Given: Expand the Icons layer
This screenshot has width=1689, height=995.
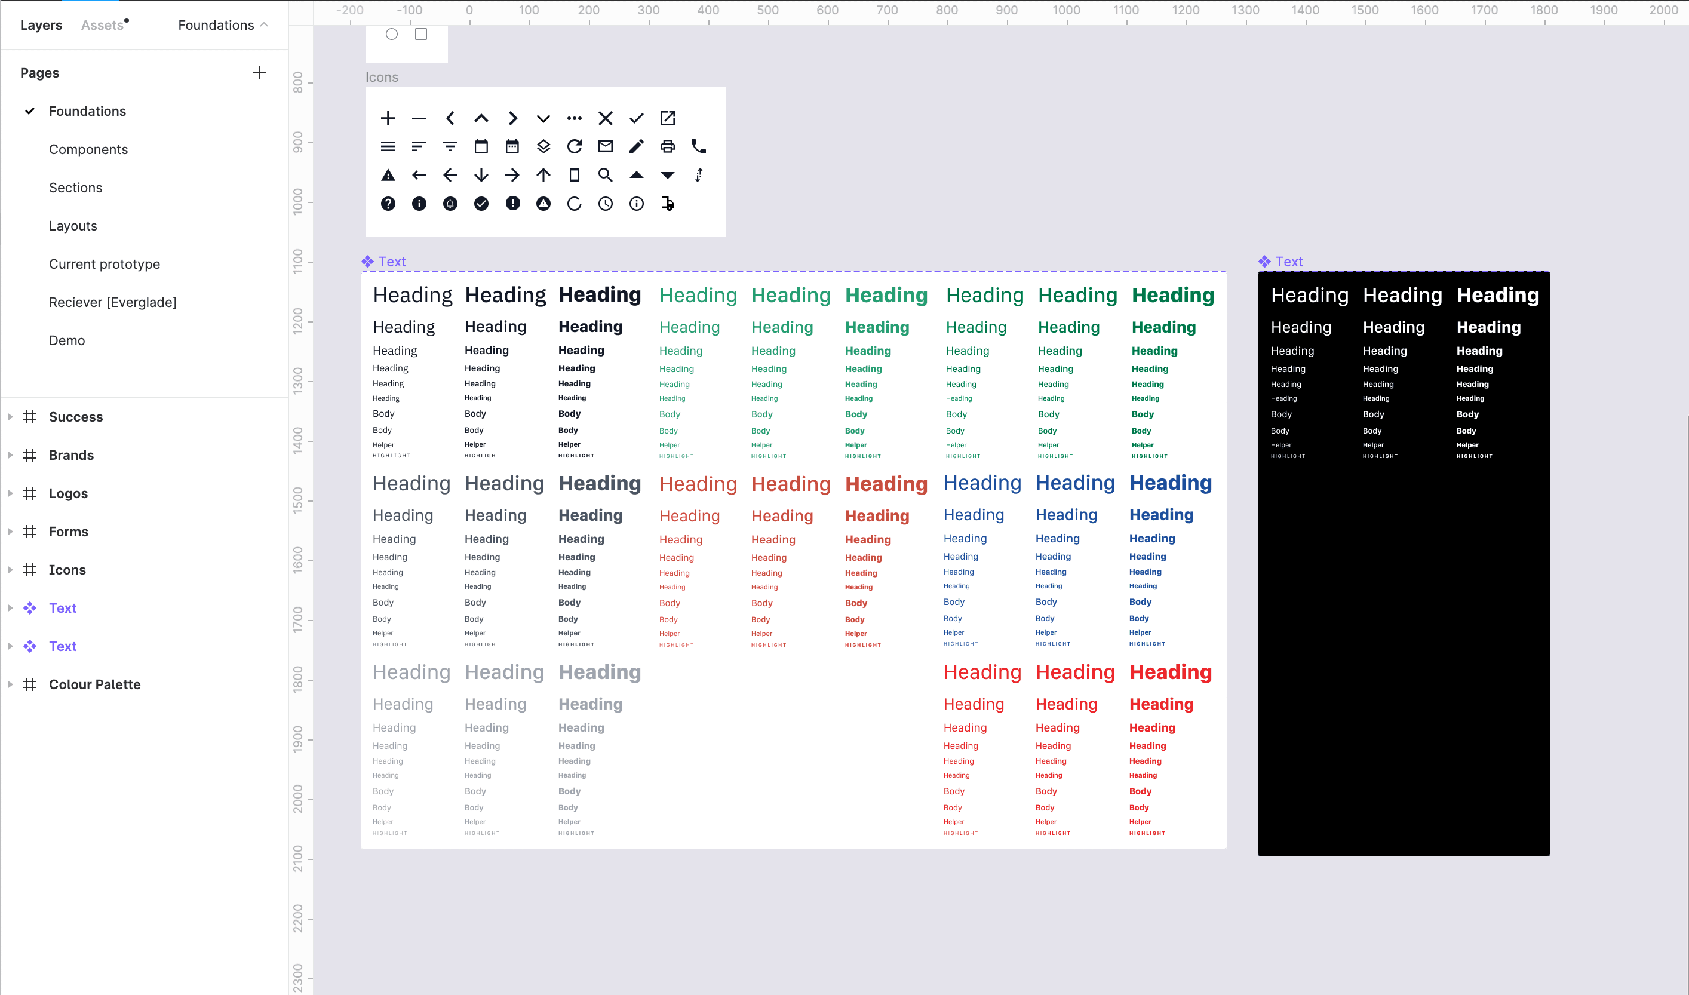Looking at the screenshot, I should point(10,570).
